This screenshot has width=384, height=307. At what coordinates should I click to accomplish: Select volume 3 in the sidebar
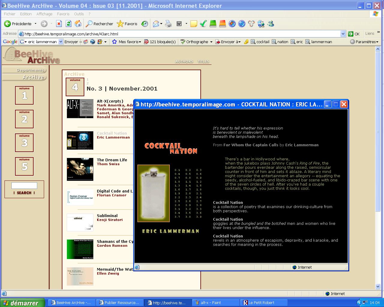coord(24,143)
